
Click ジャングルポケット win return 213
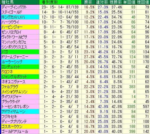(132, 77)
